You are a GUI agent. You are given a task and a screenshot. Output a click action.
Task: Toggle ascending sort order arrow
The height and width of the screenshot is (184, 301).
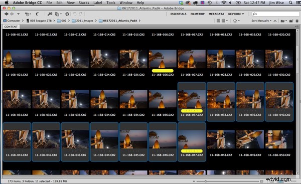[275, 21]
